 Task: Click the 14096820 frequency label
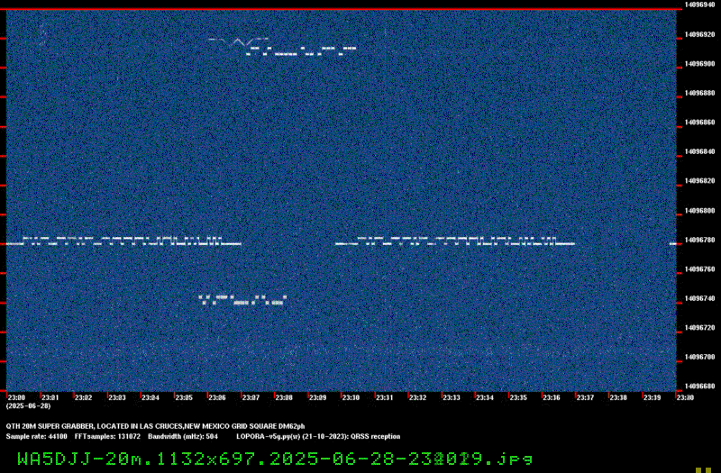(700, 181)
